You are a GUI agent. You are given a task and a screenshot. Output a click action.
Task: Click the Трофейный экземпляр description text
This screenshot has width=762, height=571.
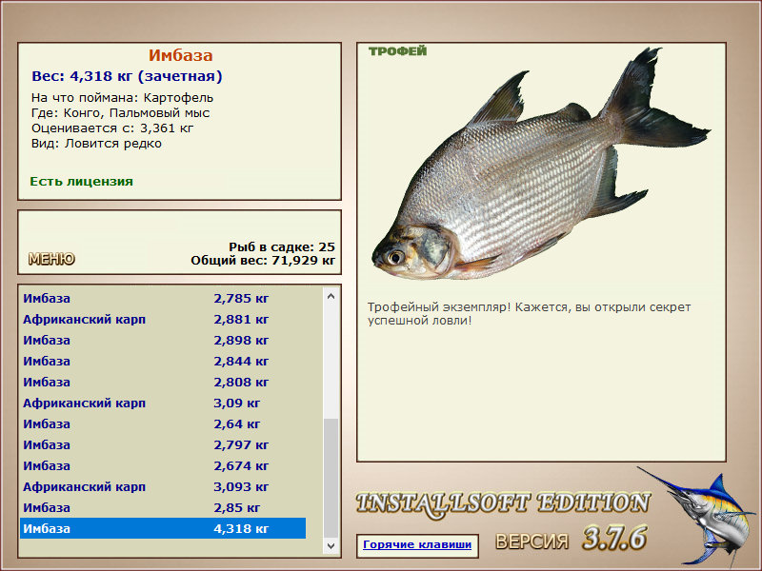pos(529,314)
